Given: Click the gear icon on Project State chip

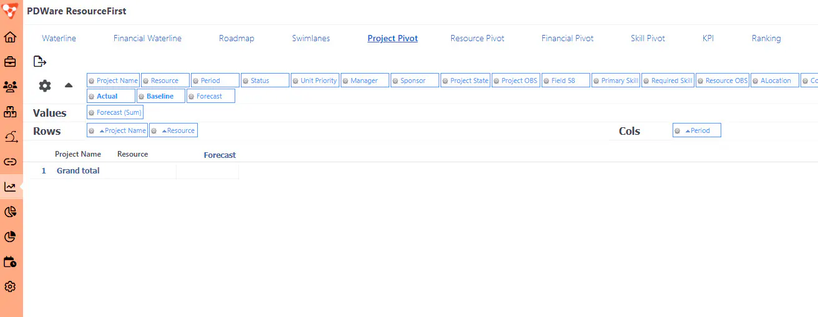Looking at the screenshot, I should click(445, 81).
